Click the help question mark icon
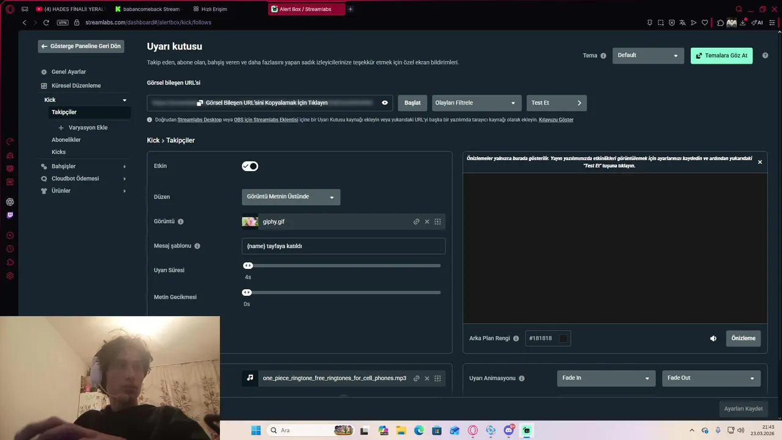This screenshot has width=782, height=440. pos(766,56)
